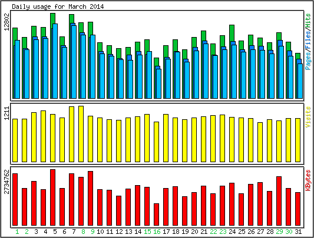Click the green hits bar for day 24
Screen dimensions: 314x238
coord(232,33)
